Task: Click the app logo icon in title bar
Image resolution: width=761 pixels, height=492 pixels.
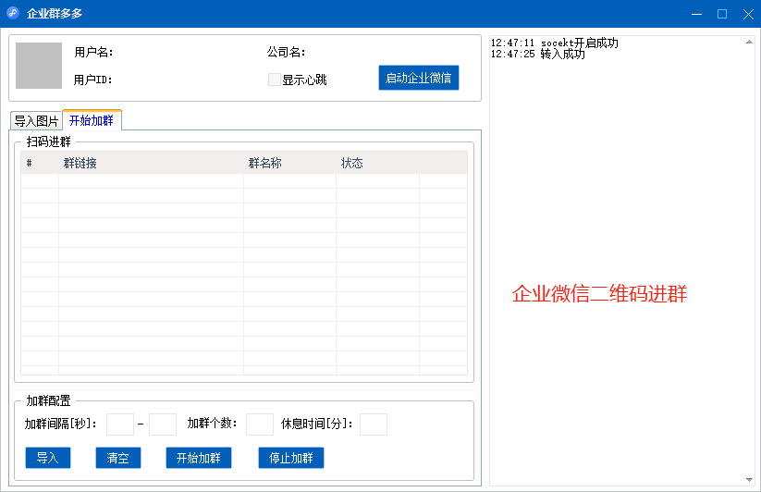Action: tap(13, 13)
